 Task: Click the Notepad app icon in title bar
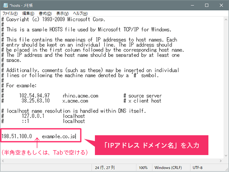tap(5, 5)
